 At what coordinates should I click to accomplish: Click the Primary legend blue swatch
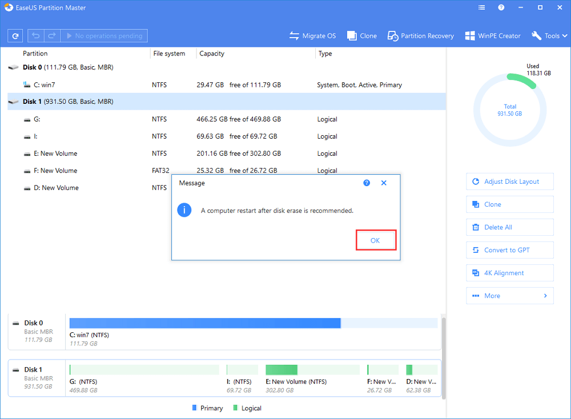tap(195, 408)
